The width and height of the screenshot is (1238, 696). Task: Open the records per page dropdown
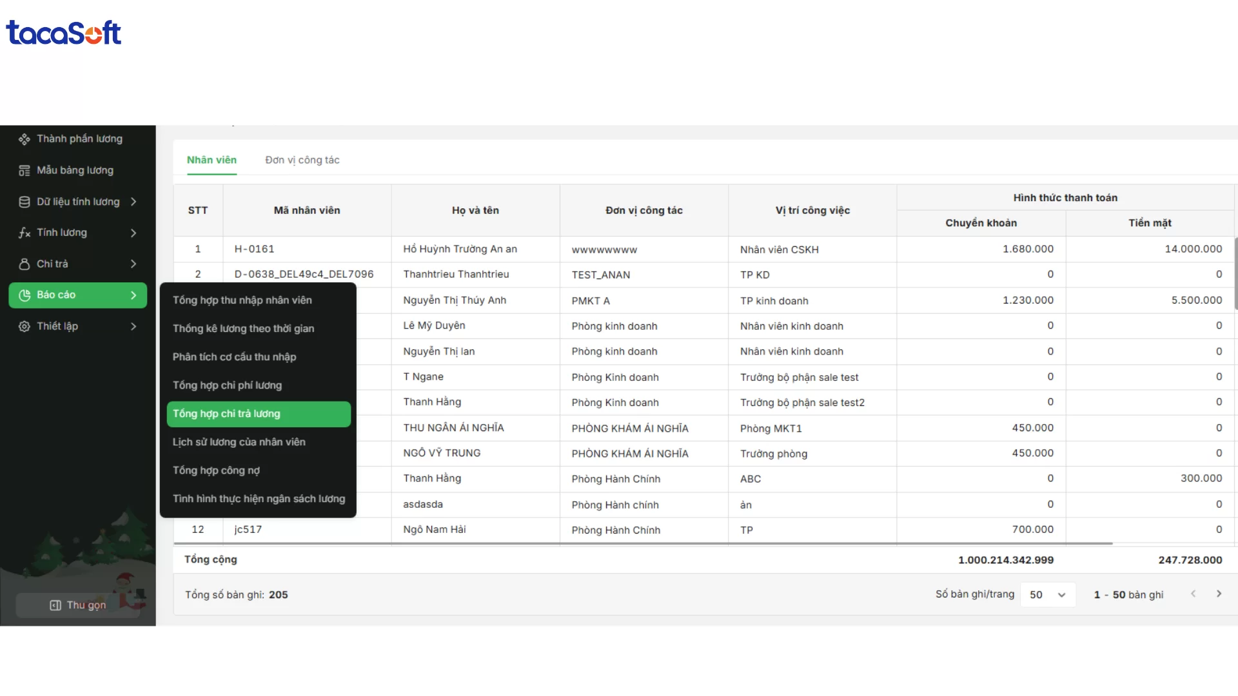click(x=1047, y=595)
